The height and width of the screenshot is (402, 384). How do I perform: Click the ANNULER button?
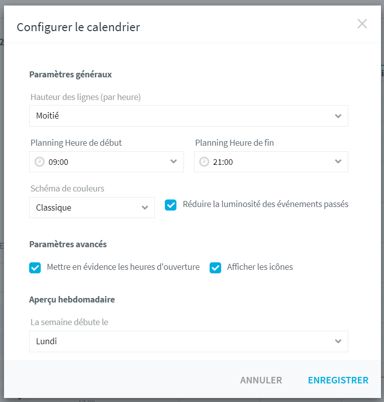pos(261,380)
